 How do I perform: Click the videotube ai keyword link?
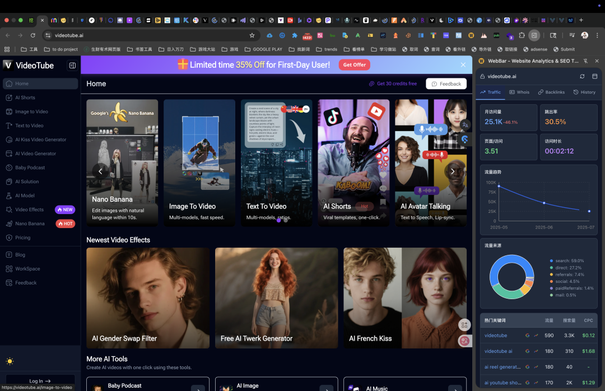pos(498,351)
